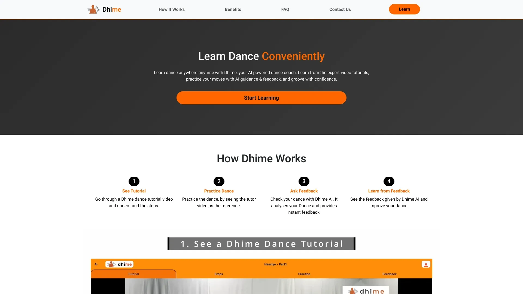Screen dimensions: 523x294
Task: Click the Learn button in navigation
Action: pos(404,9)
